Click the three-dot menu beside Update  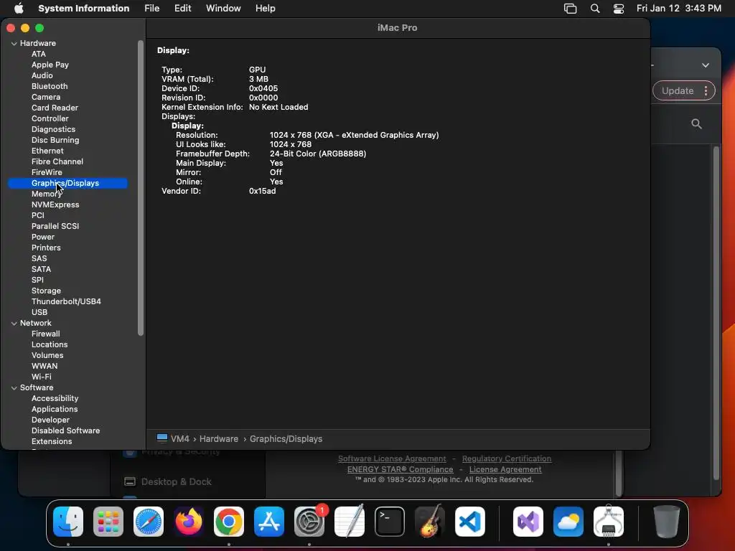pos(706,91)
